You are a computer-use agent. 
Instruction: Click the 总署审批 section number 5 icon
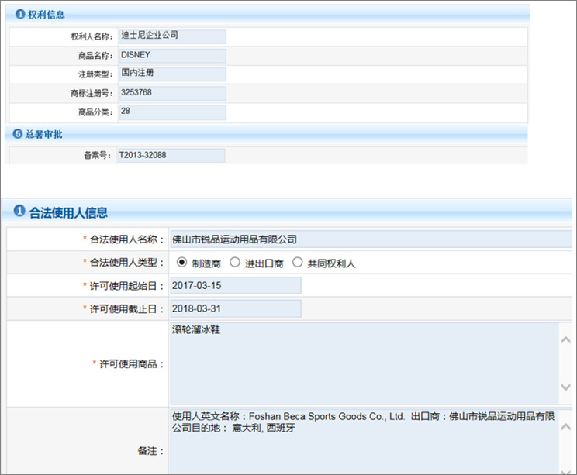(x=18, y=134)
